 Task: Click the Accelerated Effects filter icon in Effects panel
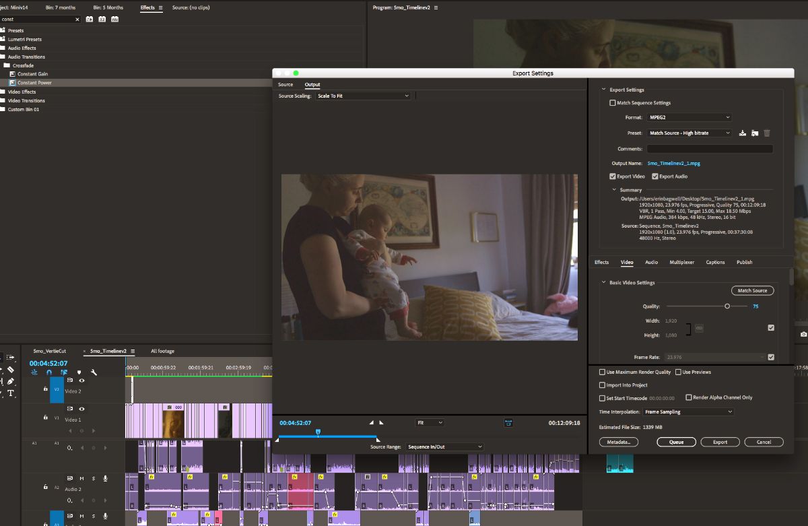90,19
